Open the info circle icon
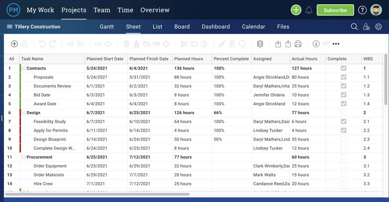389x202 pixels. [x=316, y=44]
